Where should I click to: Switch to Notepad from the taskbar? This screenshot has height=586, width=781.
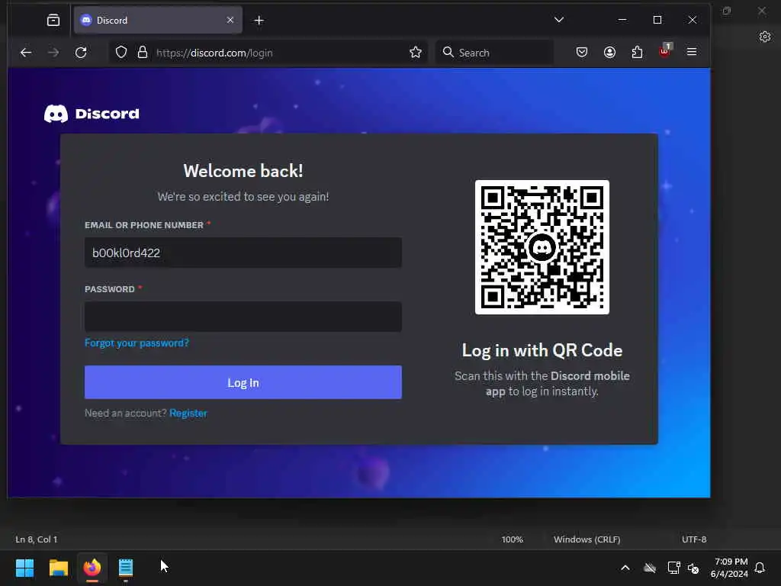pos(126,568)
